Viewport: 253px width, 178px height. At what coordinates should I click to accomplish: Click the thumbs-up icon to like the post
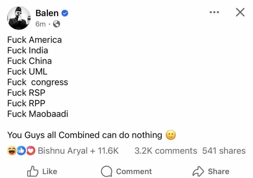(x=32, y=171)
